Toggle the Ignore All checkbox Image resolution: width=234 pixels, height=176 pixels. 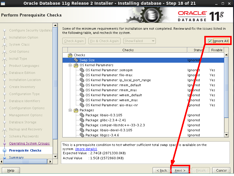pyautogui.click(x=210, y=41)
